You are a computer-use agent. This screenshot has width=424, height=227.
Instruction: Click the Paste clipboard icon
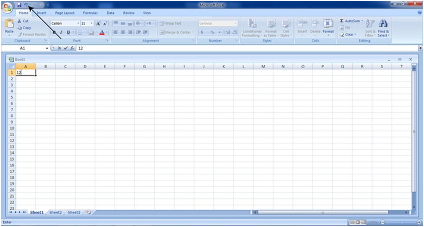[x=9, y=26]
